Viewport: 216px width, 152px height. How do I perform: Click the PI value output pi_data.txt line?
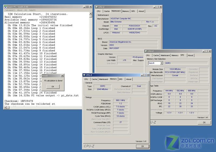pos(43,96)
